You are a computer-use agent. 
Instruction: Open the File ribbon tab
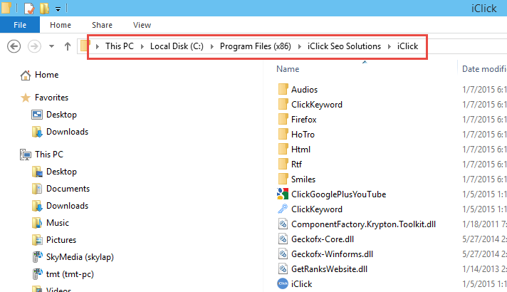tap(20, 25)
